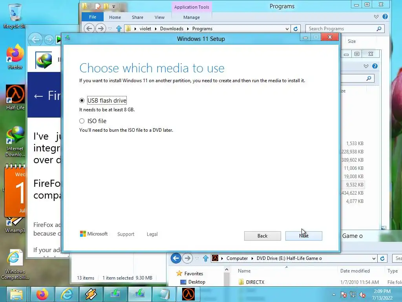Screen dimensions: 402x302
Task: Open the Manage ribbon tab
Action: coord(192,17)
